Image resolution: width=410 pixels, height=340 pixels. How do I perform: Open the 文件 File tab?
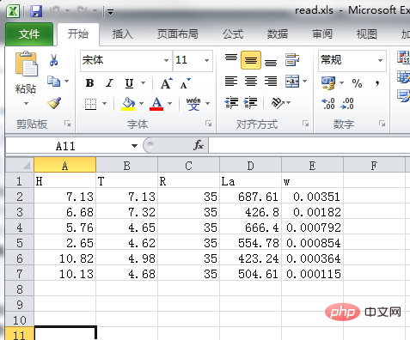tap(29, 34)
